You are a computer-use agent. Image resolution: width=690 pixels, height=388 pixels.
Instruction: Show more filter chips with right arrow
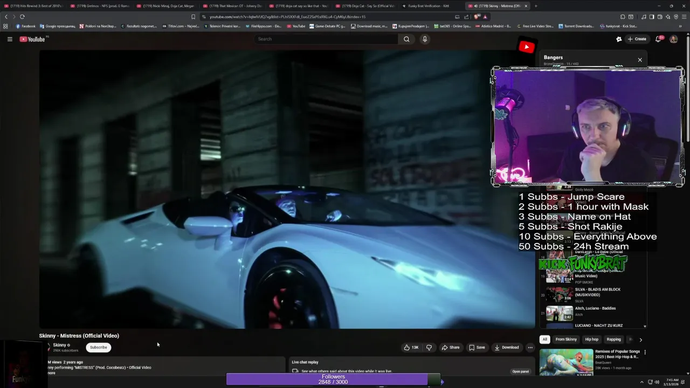pyautogui.click(x=640, y=339)
